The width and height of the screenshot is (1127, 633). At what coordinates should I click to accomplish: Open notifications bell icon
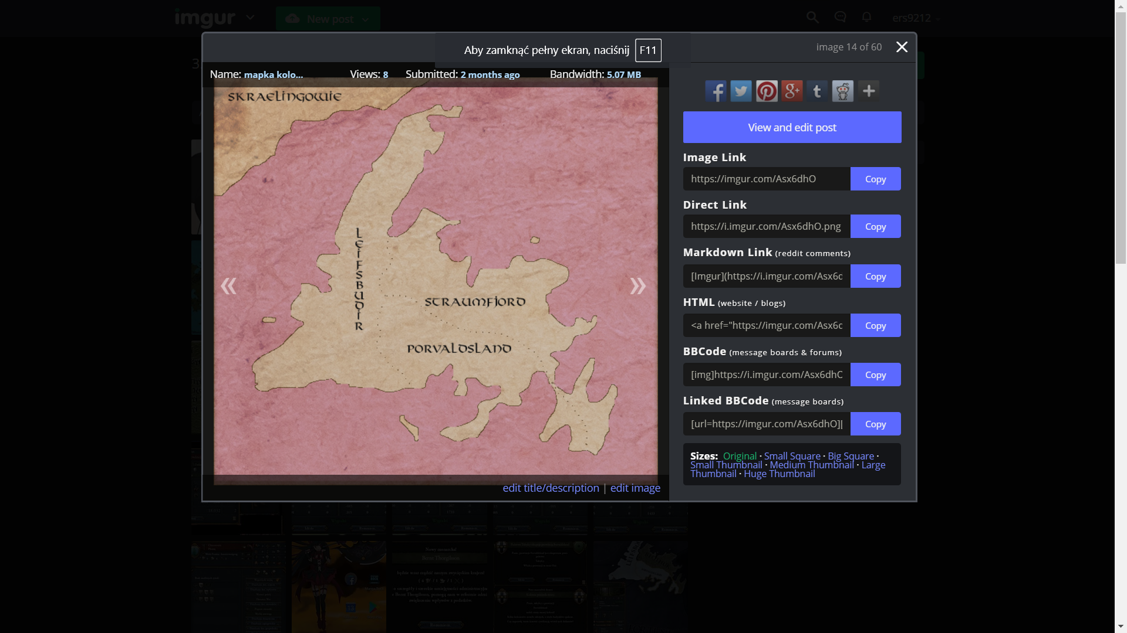point(866,17)
